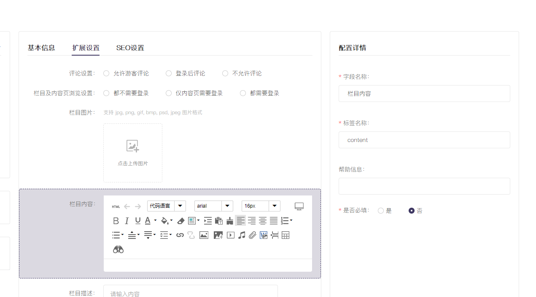The width and height of the screenshot is (536, 297).
Task: Open search and replace binoculars icon
Action: tap(118, 249)
